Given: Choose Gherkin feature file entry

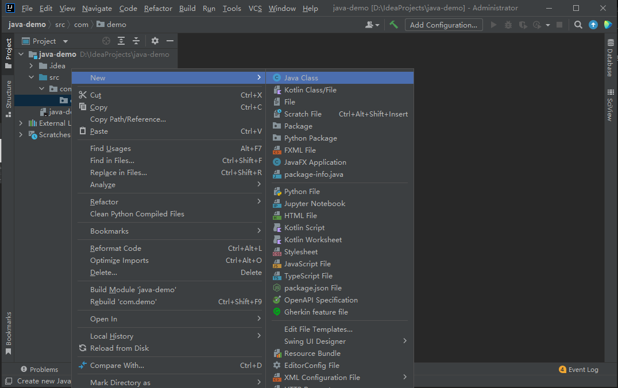Looking at the screenshot, I should coord(340,312).
